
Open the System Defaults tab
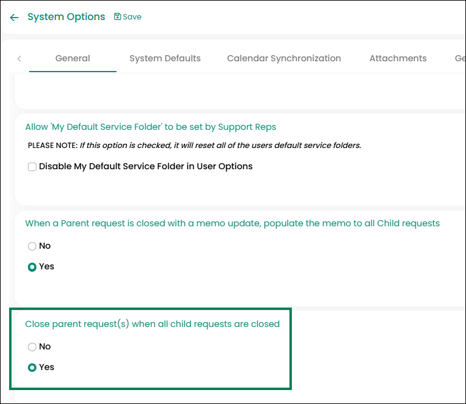click(x=165, y=59)
